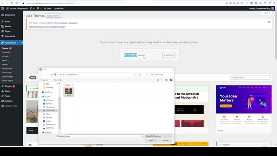Select the astra archive file
This screenshot has height=156, width=277.
69,92
